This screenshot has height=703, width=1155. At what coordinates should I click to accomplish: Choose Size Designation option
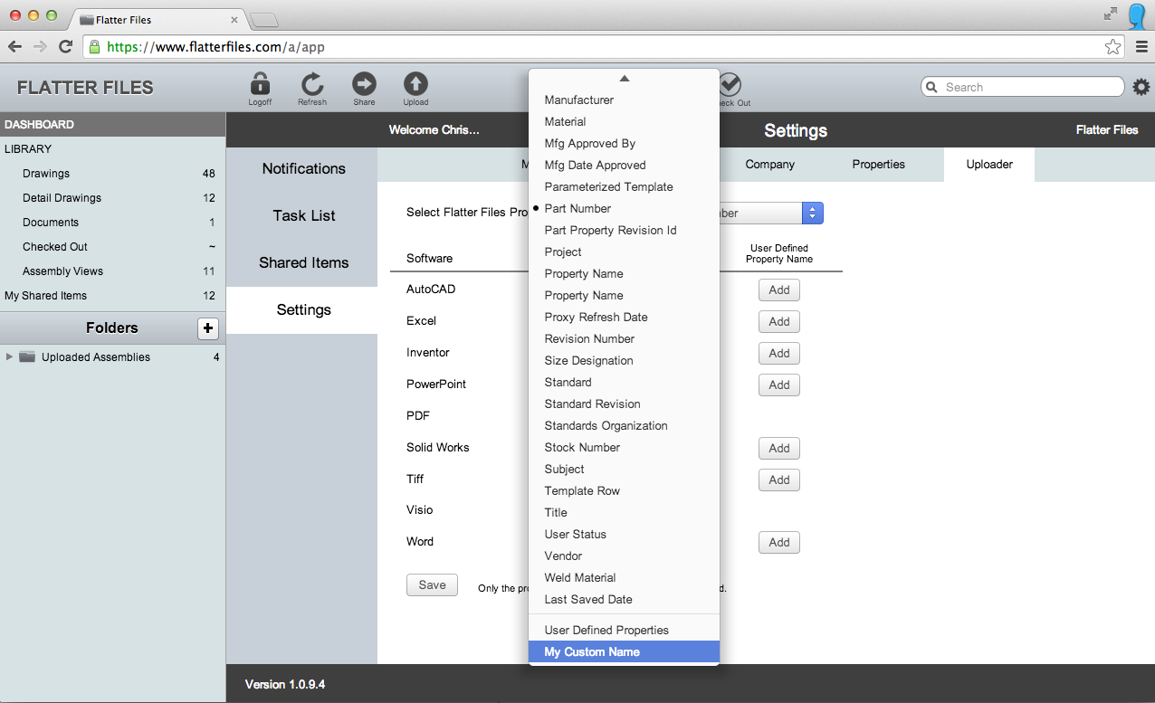624,360
